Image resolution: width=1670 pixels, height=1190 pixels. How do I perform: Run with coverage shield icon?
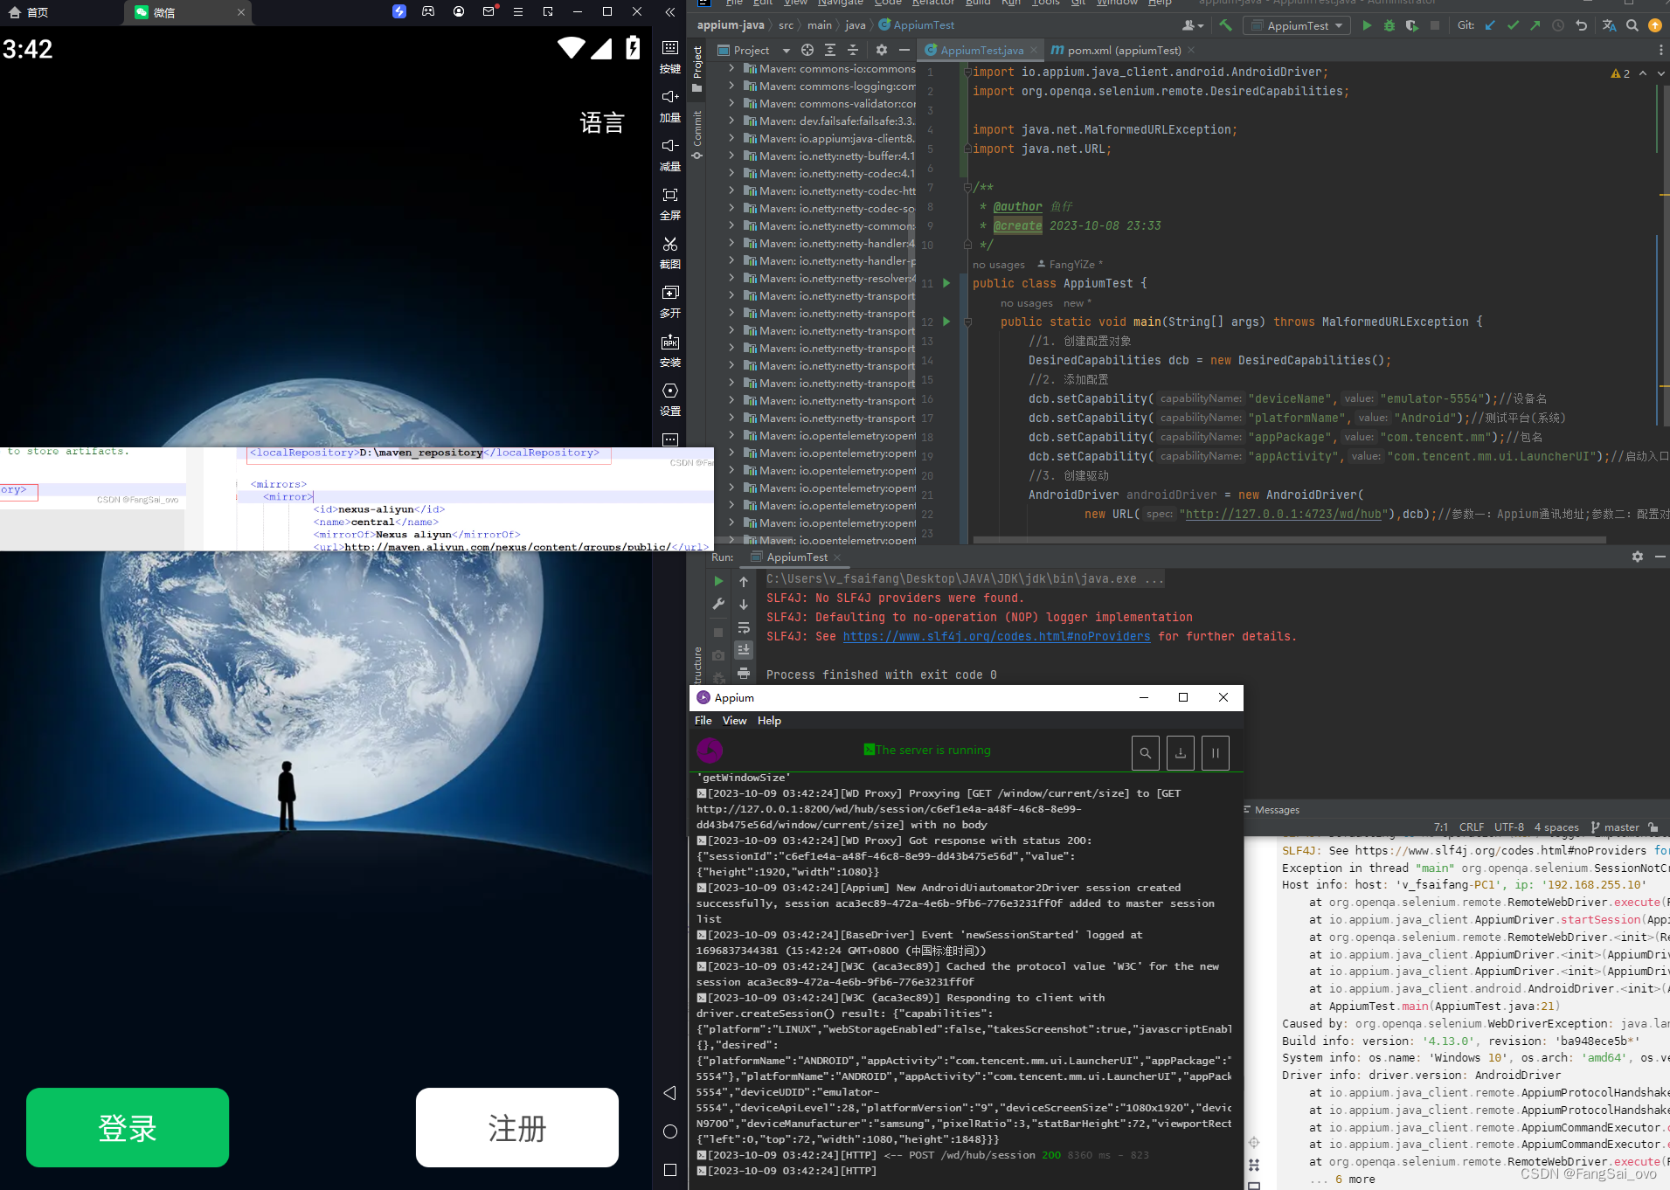tap(1411, 25)
